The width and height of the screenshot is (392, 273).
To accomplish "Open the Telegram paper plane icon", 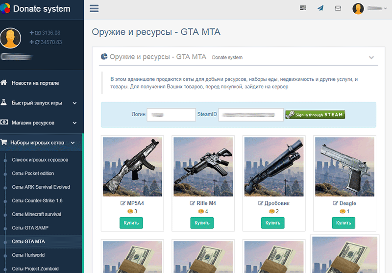I will tap(320, 8).
